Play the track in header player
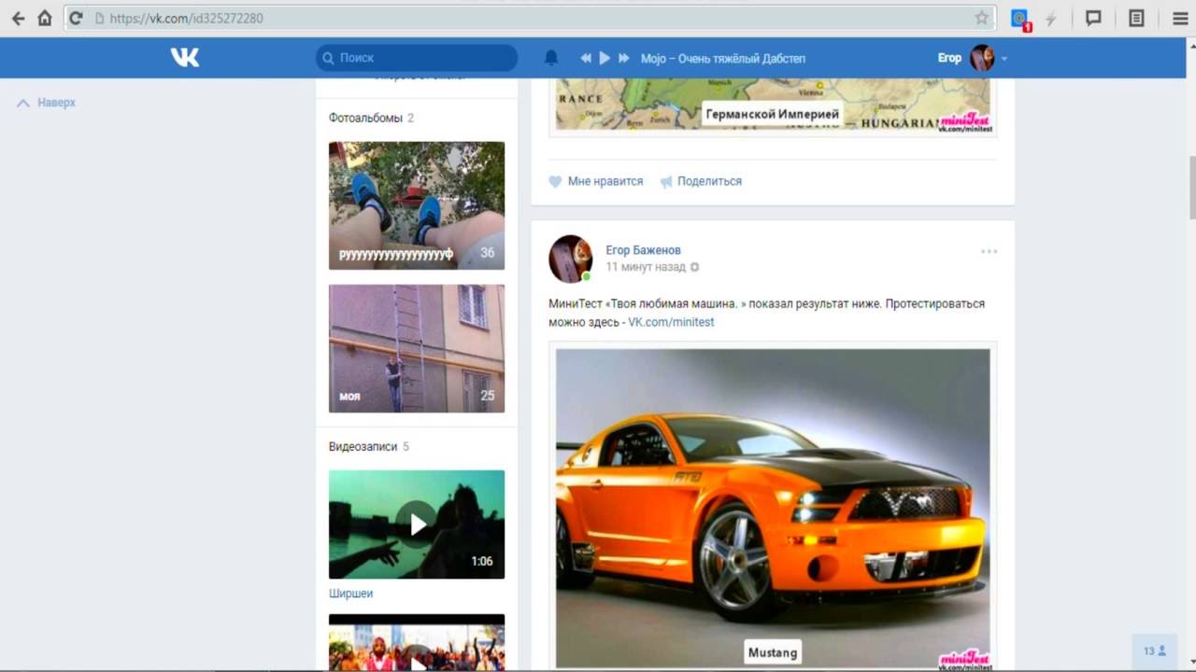This screenshot has height=672, width=1196. click(x=605, y=58)
